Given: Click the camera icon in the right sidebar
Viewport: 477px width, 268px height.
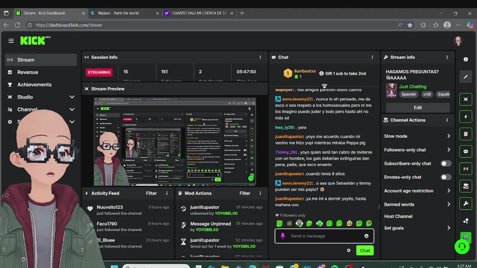Looking at the screenshot, I should [466, 186].
